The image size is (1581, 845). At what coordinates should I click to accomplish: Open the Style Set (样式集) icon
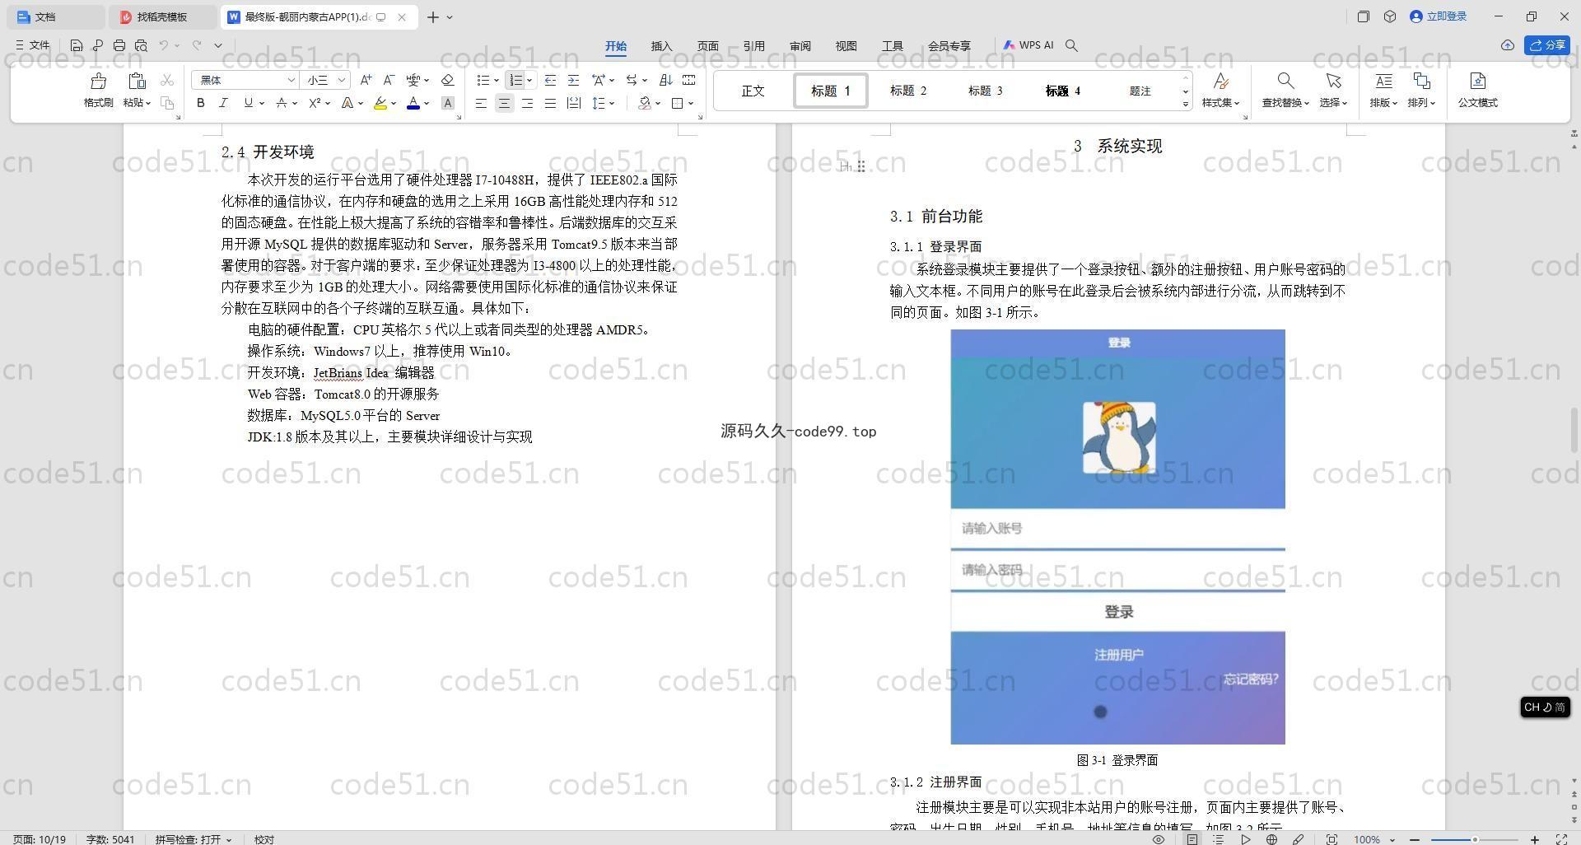1220,81
